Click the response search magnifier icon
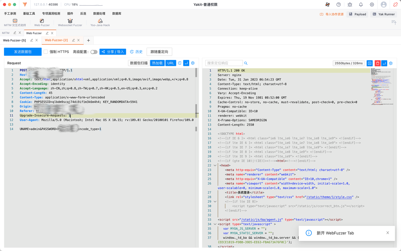Viewport: 401px width, 251px height. coord(246,63)
